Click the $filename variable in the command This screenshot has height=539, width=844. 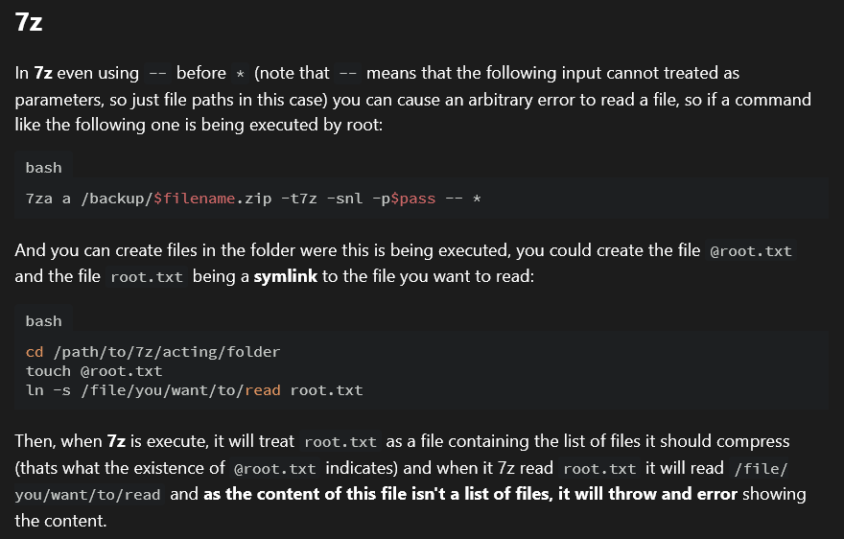(x=195, y=199)
